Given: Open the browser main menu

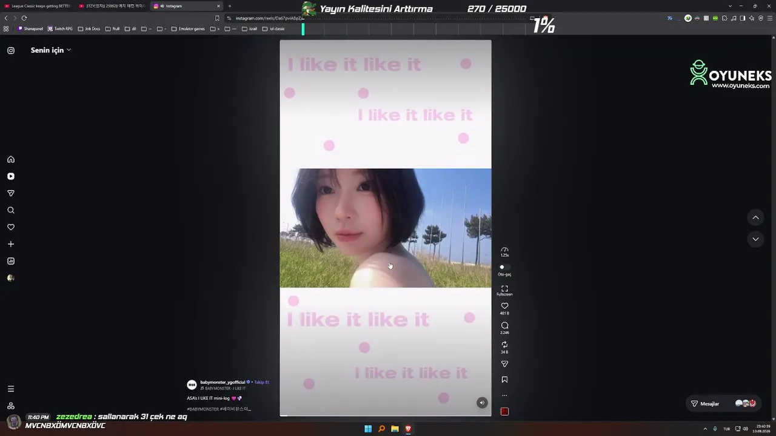Looking at the screenshot, I should (770, 18).
